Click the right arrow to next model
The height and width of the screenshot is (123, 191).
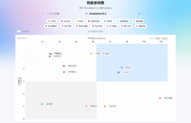(148, 13)
